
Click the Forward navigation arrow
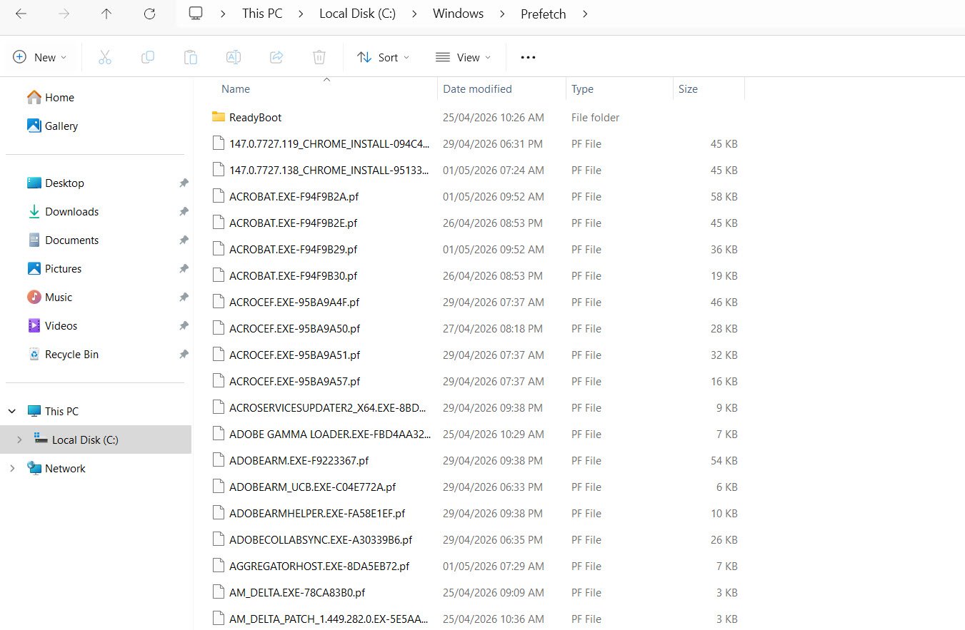64,14
